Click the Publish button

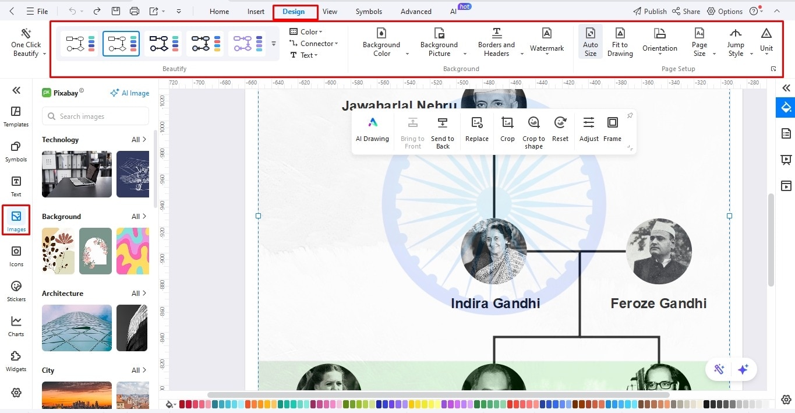[649, 10]
